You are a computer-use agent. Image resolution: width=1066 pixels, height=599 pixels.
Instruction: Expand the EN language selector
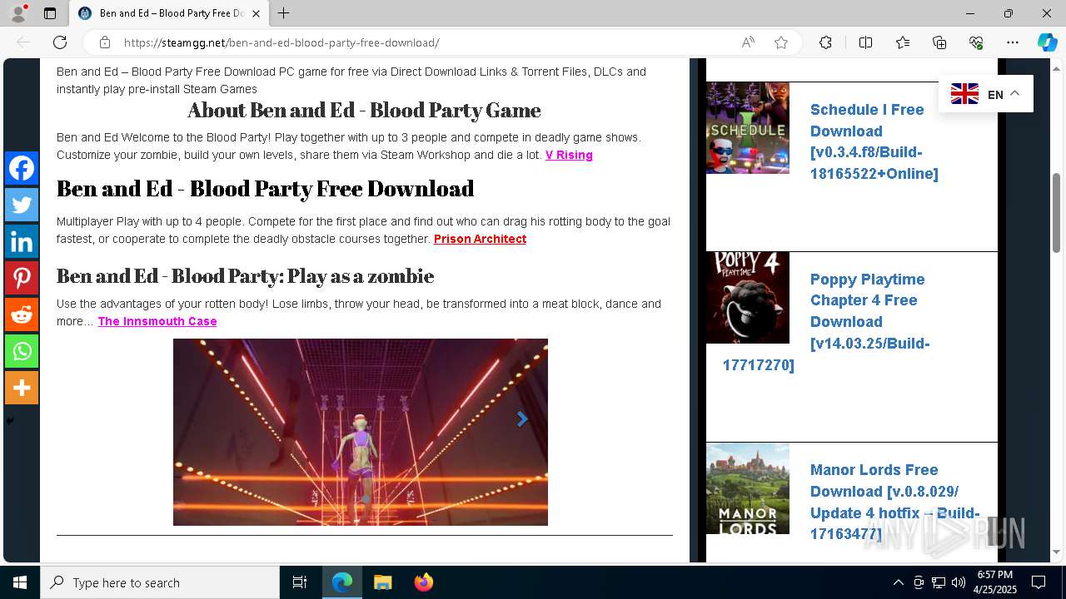[986, 94]
